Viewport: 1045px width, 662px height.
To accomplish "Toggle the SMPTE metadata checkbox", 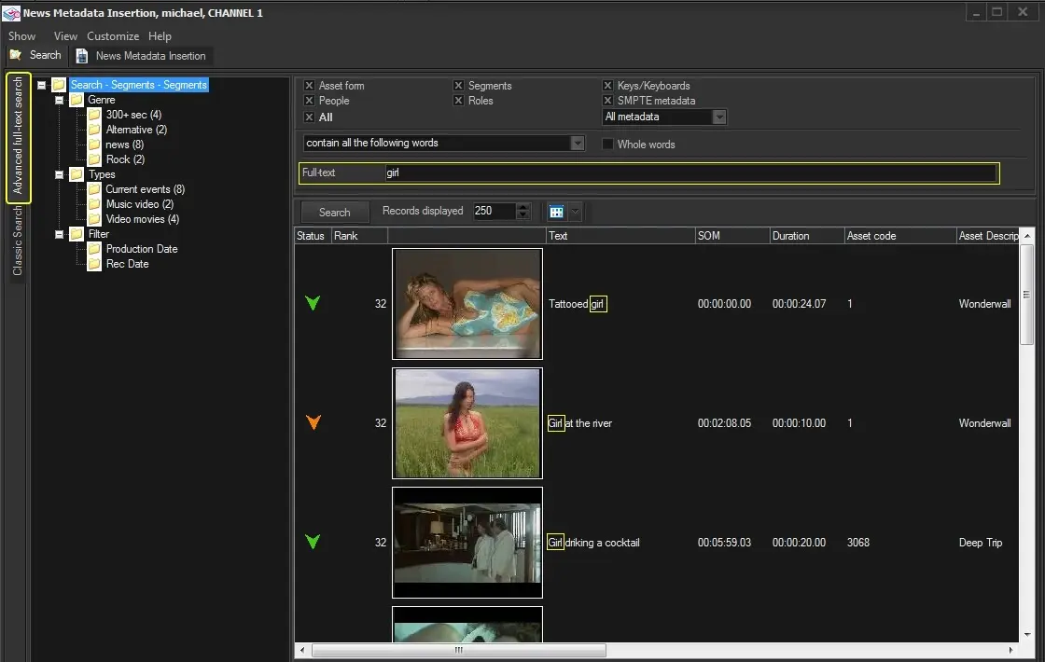I will click(x=608, y=101).
